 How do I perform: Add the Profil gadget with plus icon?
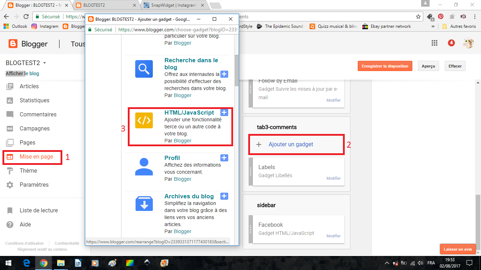pyautogui.click(x=224, y=158)
